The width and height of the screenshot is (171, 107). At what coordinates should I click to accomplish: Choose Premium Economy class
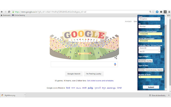pos(151,70)
